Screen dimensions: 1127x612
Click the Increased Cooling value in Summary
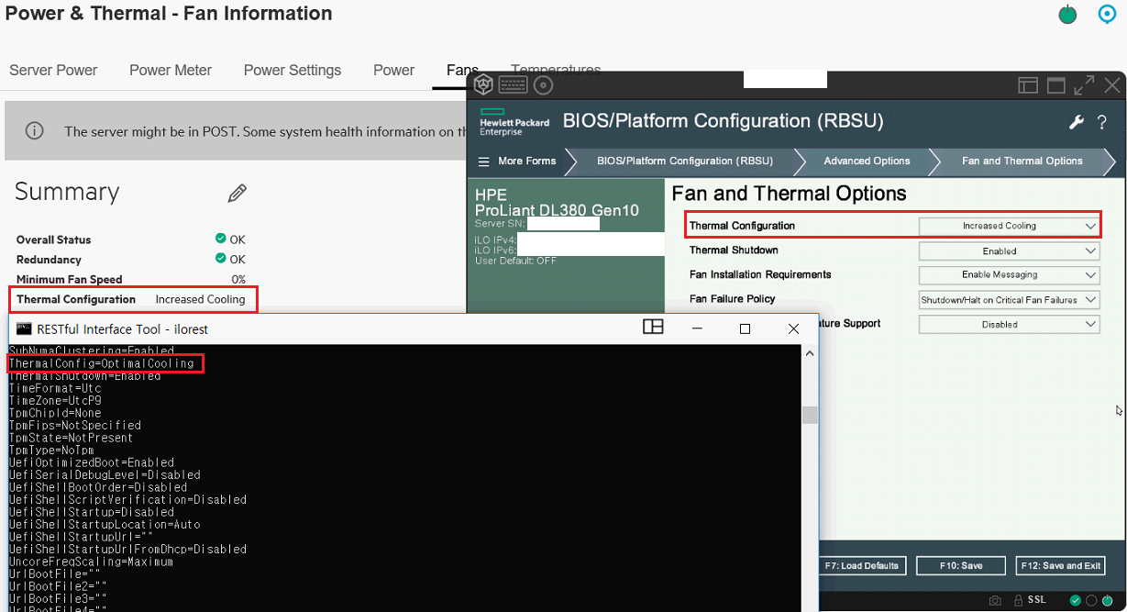[x=200, y=299]
